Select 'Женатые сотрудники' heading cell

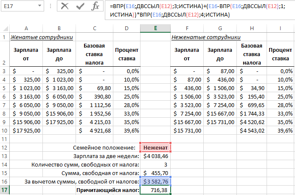[x=42, y=37]
